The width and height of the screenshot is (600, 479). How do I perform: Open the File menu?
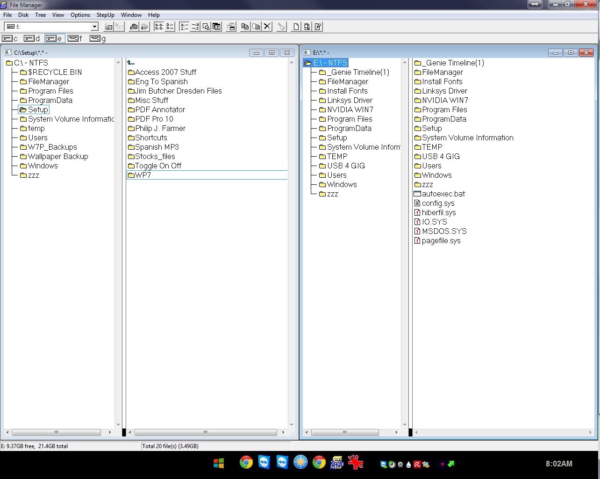[x=7, y=15]
